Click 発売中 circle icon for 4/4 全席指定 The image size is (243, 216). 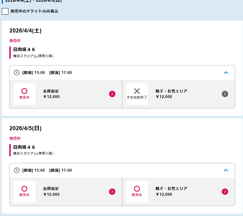coord(24,91)
